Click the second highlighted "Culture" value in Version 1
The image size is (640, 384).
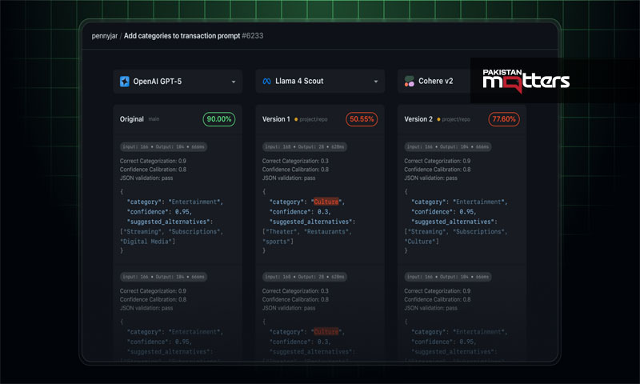[x=326, y=332]
